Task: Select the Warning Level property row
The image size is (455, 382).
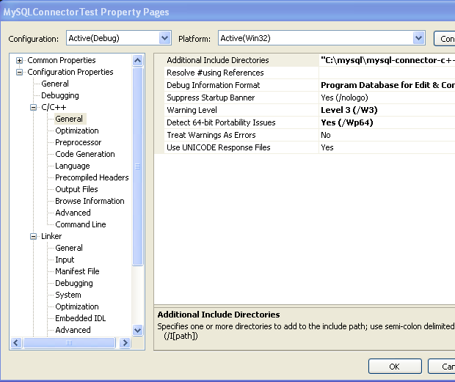Action: tap(235, 110)
